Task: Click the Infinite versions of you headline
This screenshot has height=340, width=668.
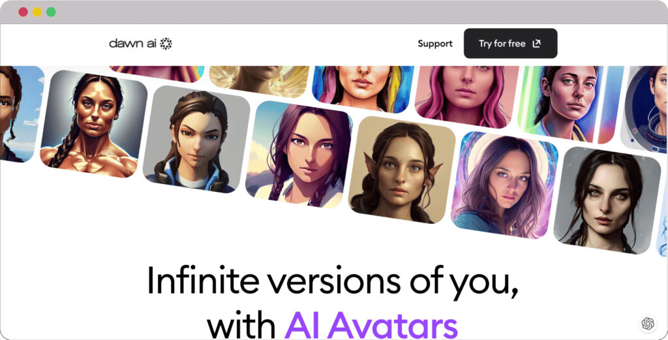Action: [333, 281]
